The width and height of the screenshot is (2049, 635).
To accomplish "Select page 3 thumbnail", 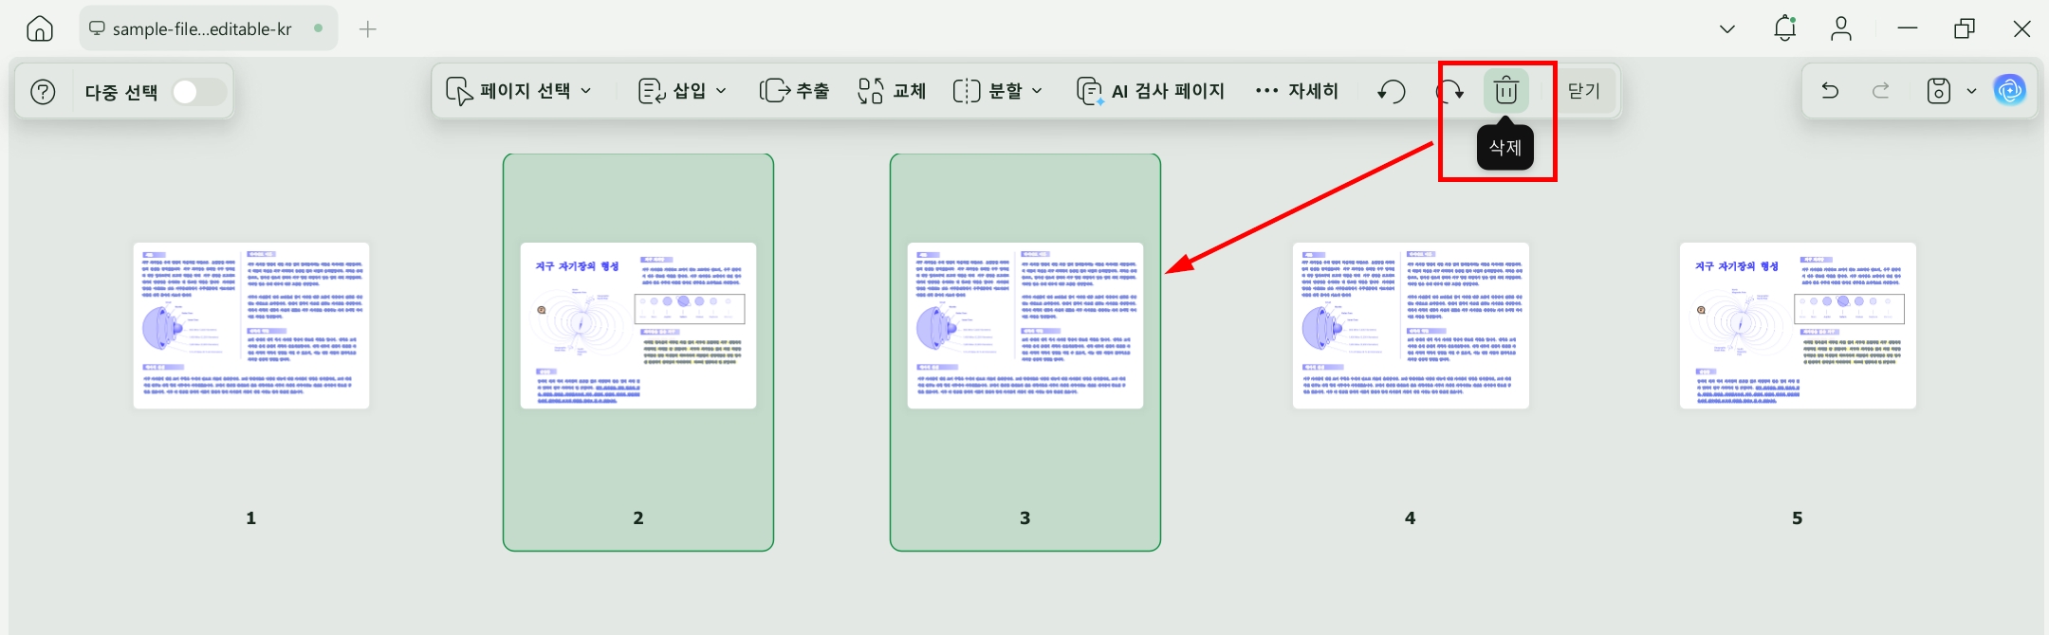I will (x=1025, y=326).
